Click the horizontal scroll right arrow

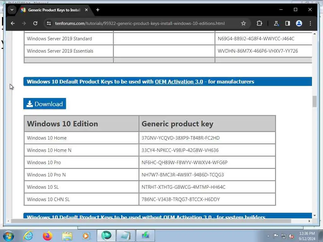309,221
